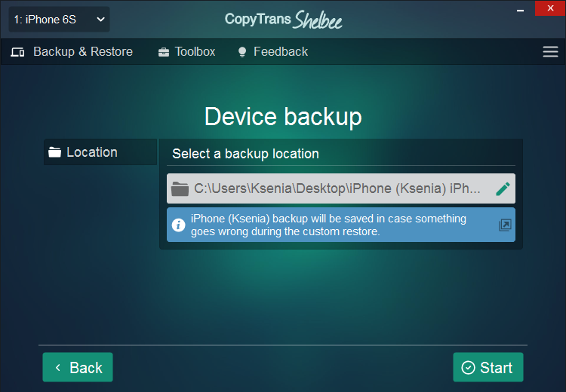Click the folder icon in path field

tap(180, 188)
